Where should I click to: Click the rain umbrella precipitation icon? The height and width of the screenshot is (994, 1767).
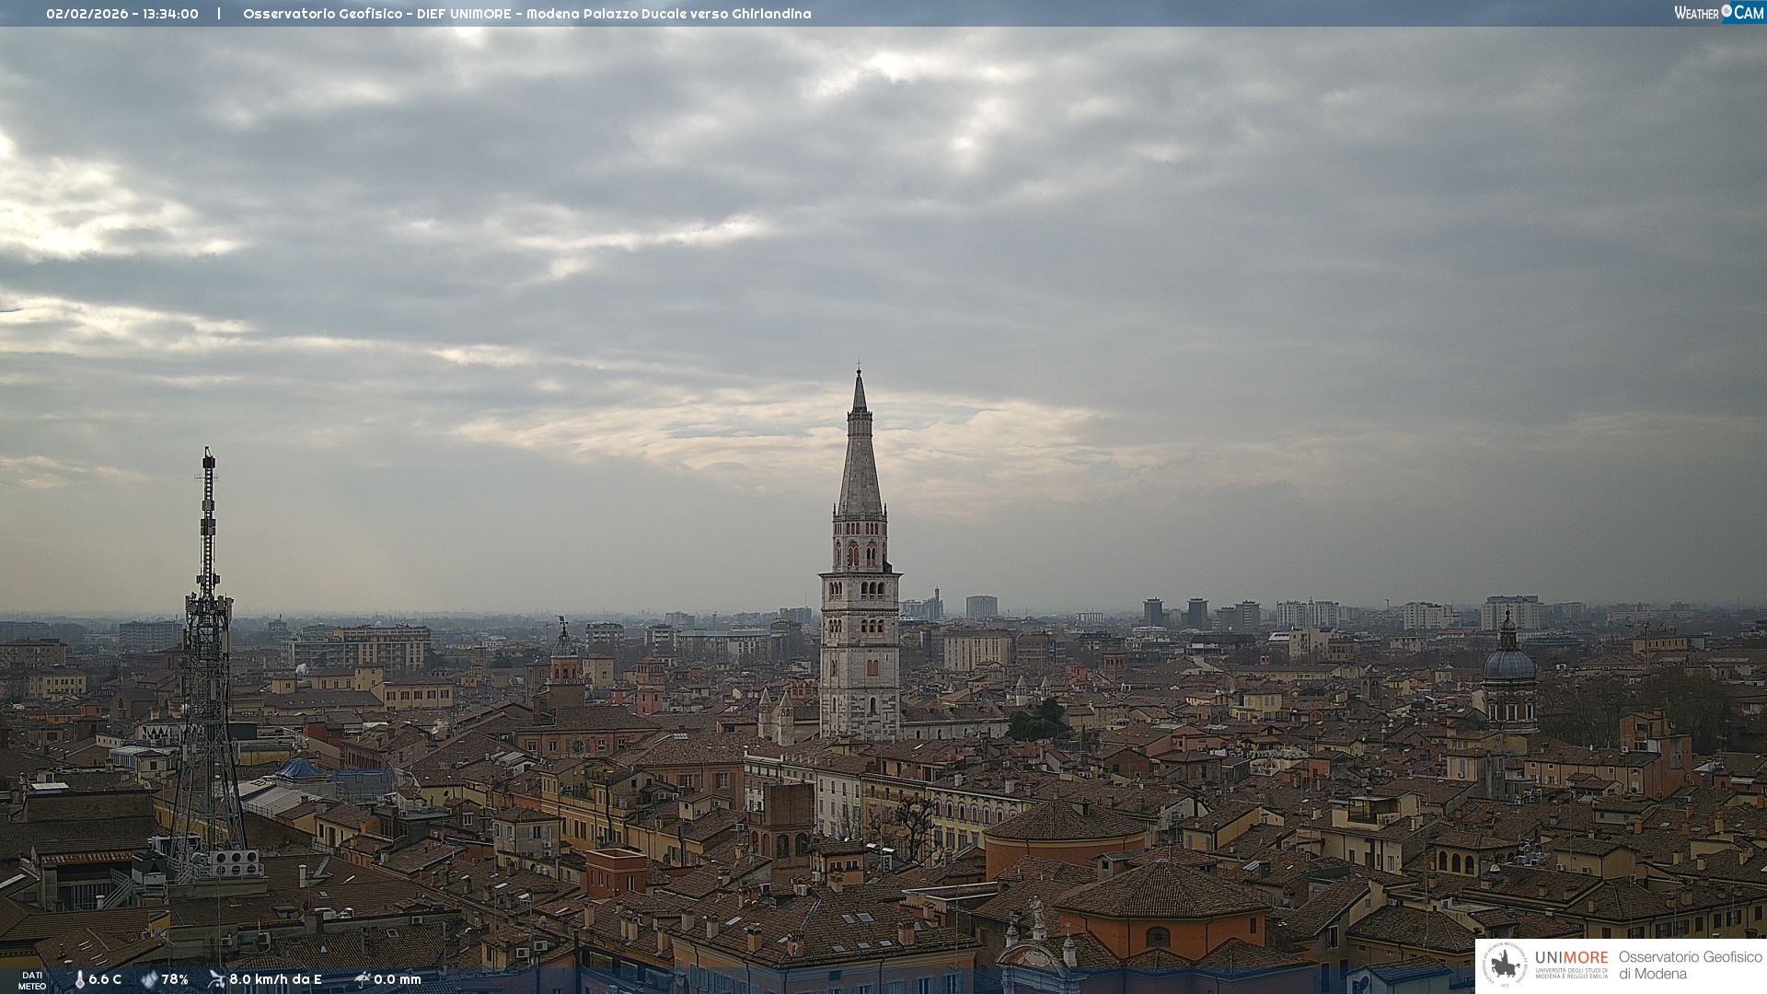click(x=362, y=979)
